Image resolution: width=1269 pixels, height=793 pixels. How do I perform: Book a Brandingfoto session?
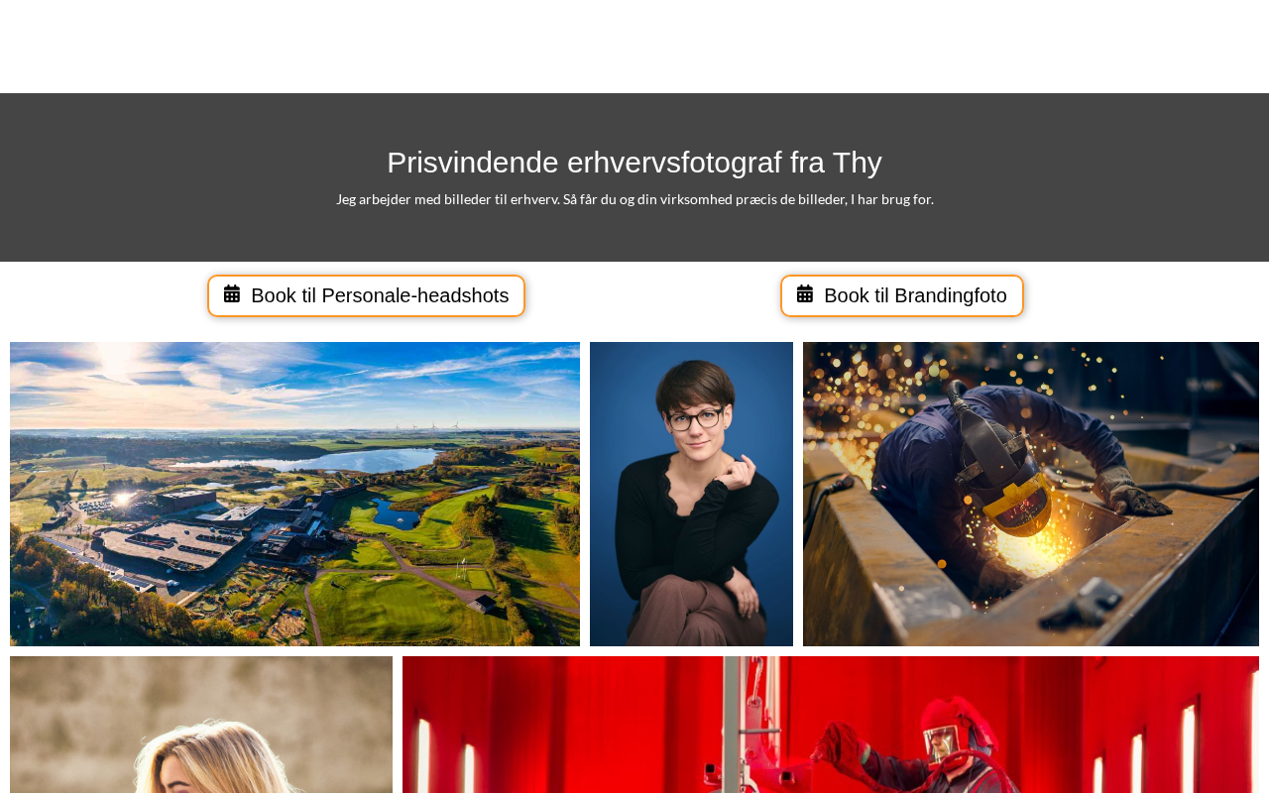click(902, 295)
